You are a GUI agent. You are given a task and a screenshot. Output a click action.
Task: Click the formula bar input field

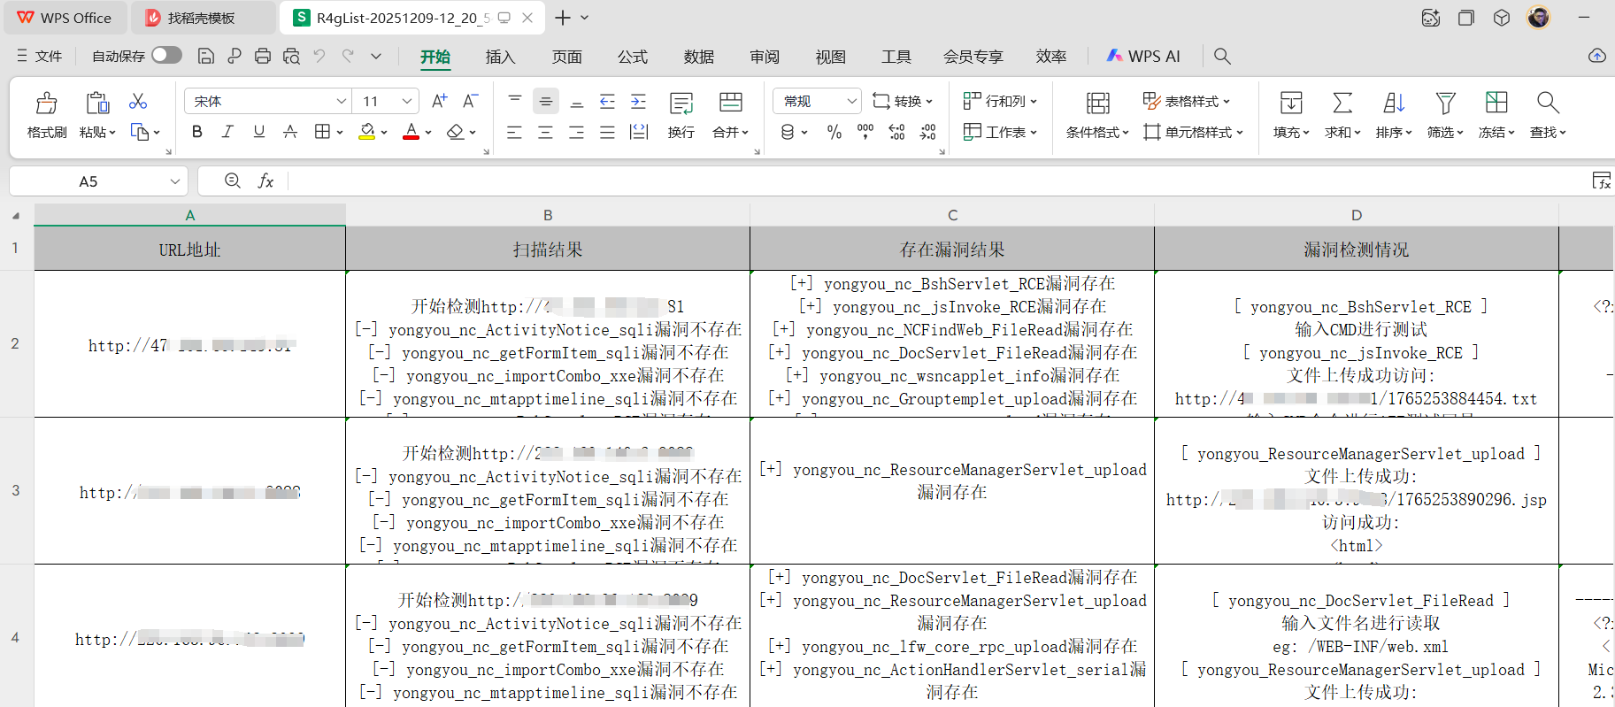[936, 181]
